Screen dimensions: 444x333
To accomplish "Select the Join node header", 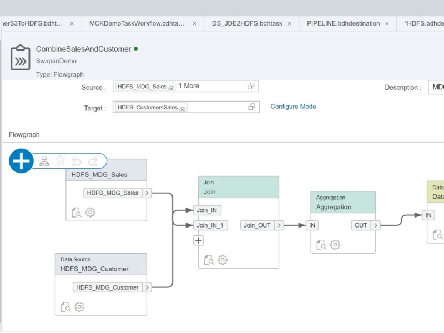I will point(239,187).
